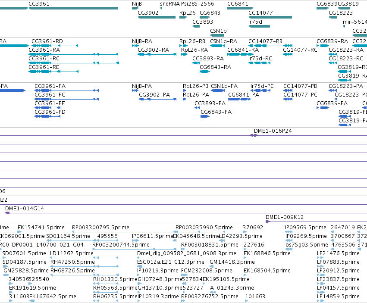The height and width of the screenshot is (303, 367).
Task: Select the GM14418.3prime EST label
Action: (x=232, y=262)
